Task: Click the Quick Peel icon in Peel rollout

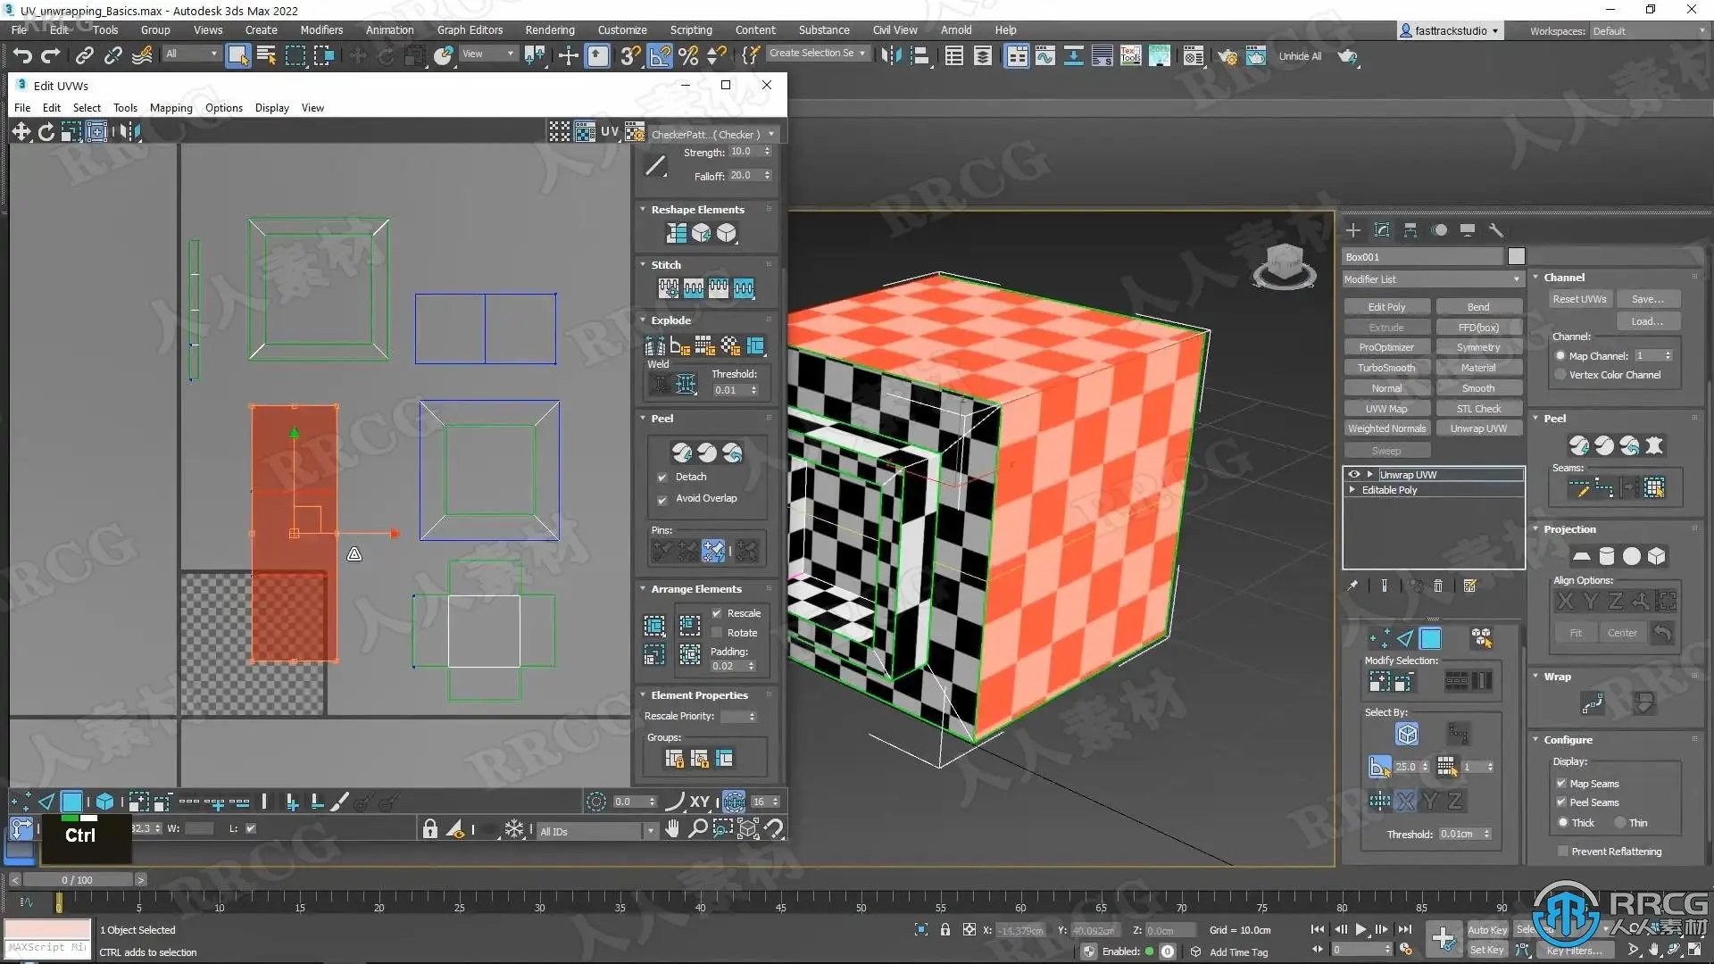Action: pos(682,453)
